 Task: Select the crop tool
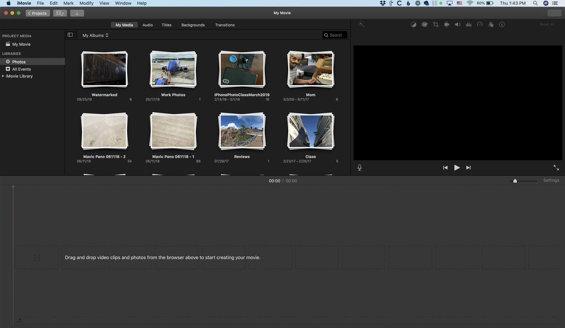coord(436,25)
